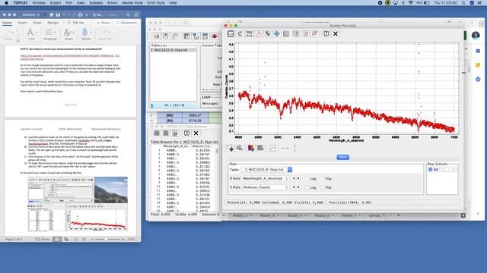
Task: Open the Y Axis Detector_Counts dropdown
Action: click(x=266, y=187)
